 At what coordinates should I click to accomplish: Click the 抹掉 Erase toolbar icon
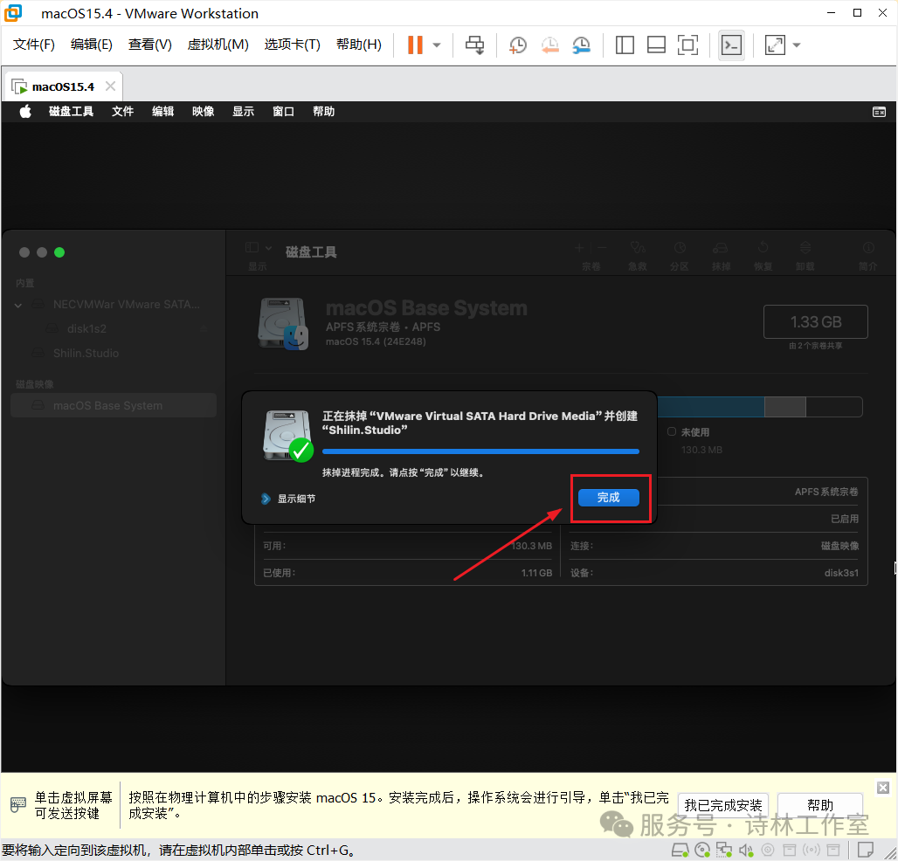pyautogui.click(x=721, y=248)
